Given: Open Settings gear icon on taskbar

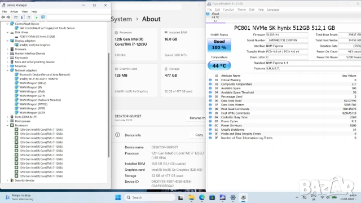Looking at the screenshot, I should (x=233, y=197).
